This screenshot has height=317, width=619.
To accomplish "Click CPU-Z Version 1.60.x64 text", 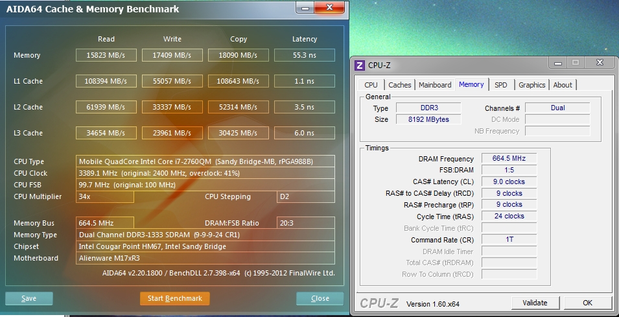I will coord(433,304).
